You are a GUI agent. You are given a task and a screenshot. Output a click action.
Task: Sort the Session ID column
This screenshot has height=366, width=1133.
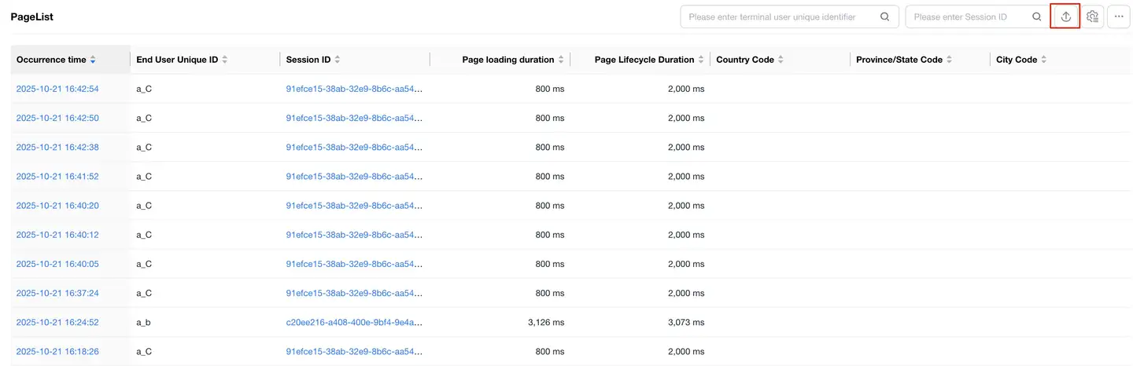(x=338, y=60)
